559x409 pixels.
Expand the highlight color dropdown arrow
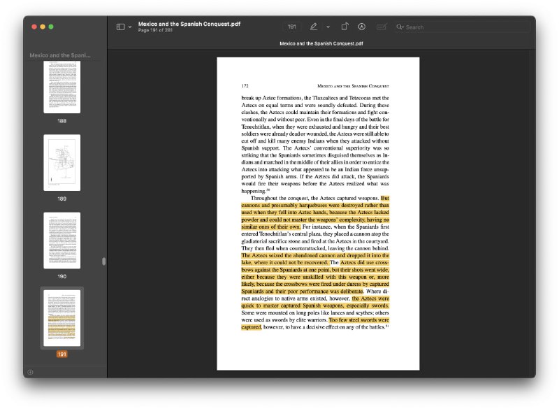(x=328, y=27)
